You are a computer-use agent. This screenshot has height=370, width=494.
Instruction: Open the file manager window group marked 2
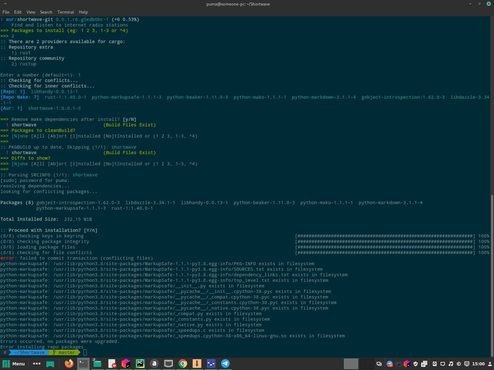point(97,363)
